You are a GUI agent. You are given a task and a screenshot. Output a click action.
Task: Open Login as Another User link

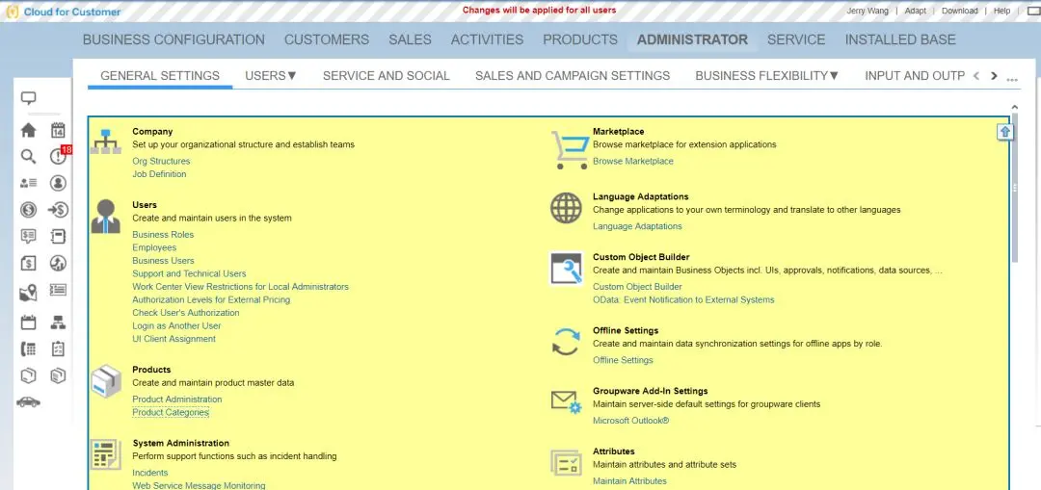point(176,325)
